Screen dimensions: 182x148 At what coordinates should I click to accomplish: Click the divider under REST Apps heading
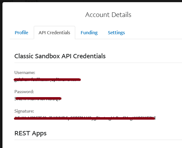[x=98, y=140]
